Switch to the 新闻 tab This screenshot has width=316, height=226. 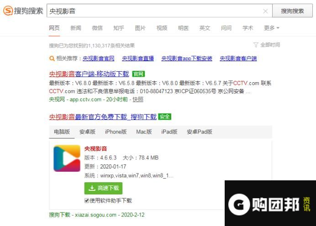76,28
